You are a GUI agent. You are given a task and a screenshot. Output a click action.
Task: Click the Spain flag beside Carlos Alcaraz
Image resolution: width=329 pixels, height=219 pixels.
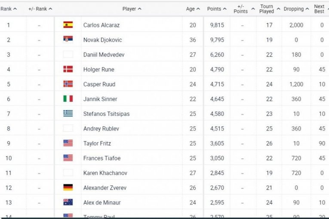click(x=68, y=25)
